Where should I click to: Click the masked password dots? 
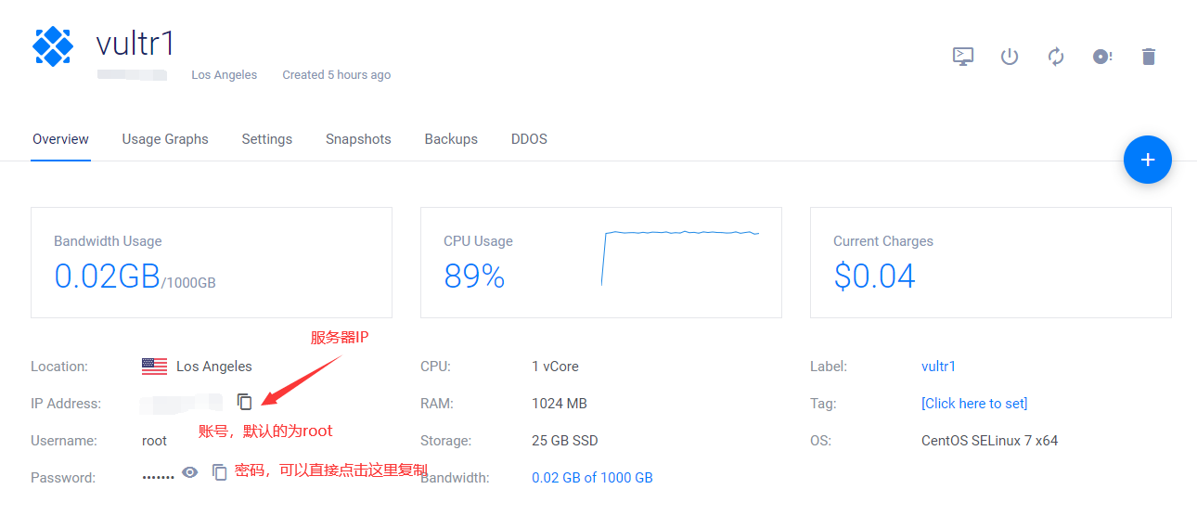[158, 477]
